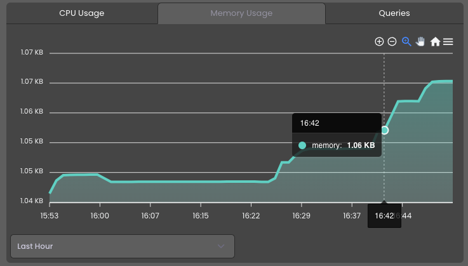
Task: Click the highlighted data point marker on the line
Action: (x=385, y=130)
